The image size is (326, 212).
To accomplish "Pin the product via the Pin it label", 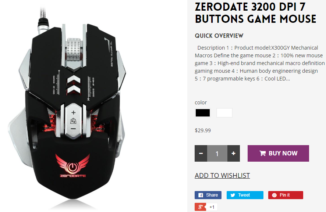I will coord(284,195).
